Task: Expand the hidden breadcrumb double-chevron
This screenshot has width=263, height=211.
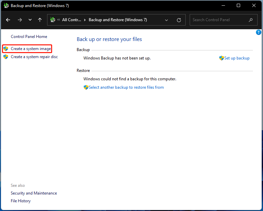Action: (59, 20)
